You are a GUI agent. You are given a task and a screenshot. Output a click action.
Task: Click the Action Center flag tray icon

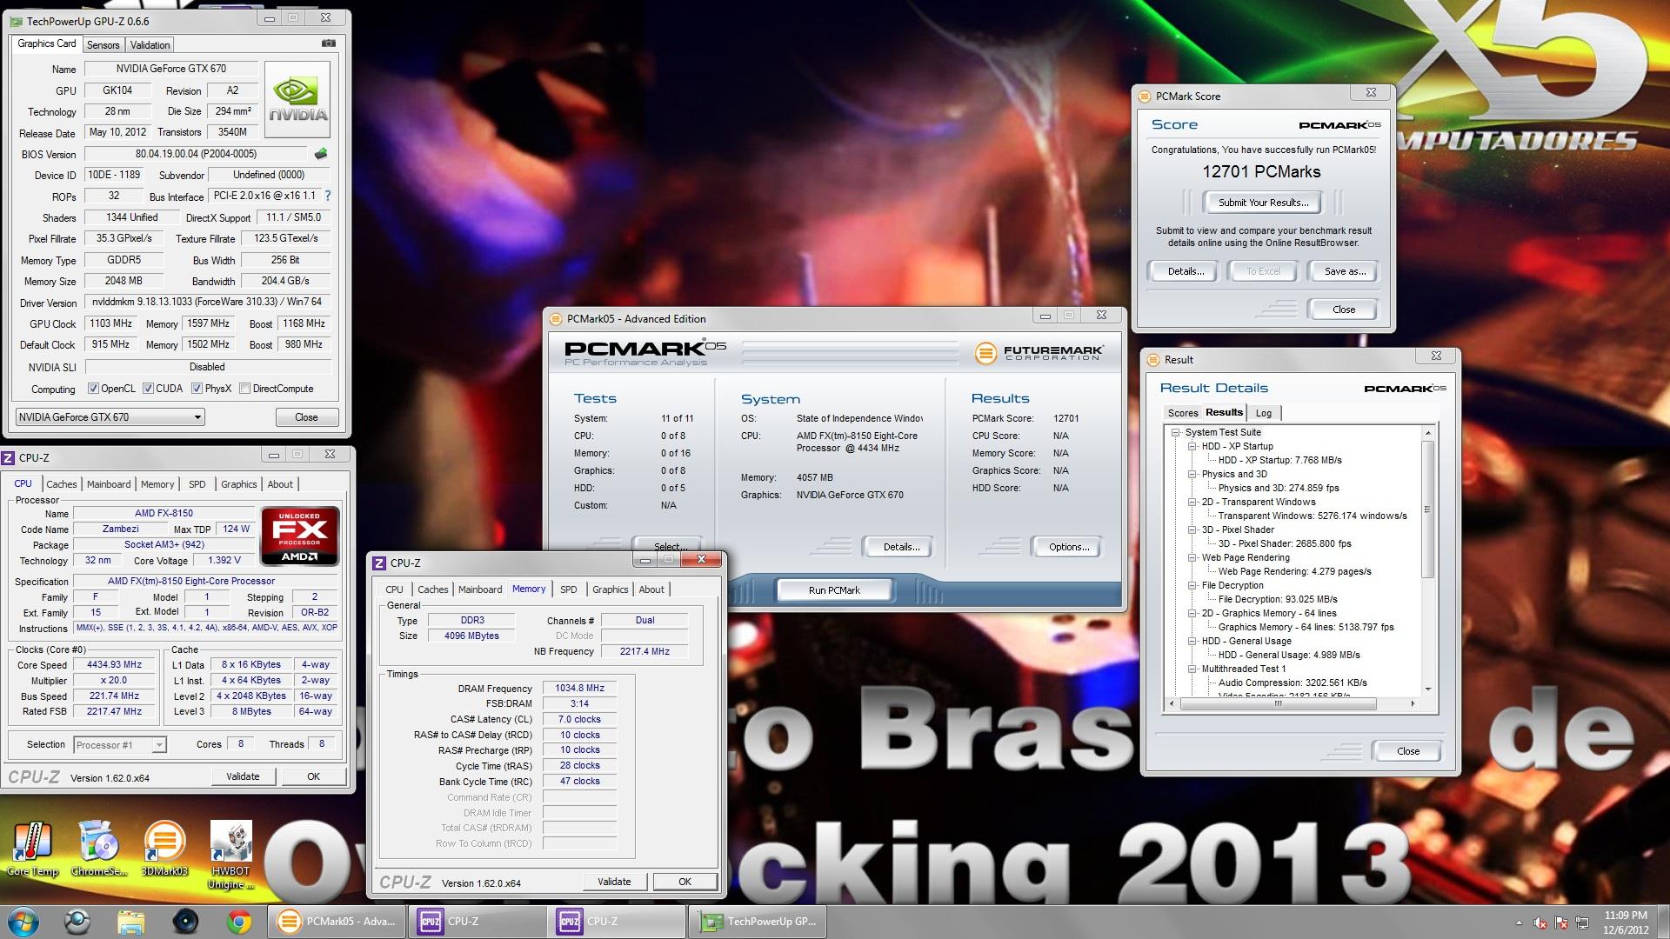(x=1561, y=922)
